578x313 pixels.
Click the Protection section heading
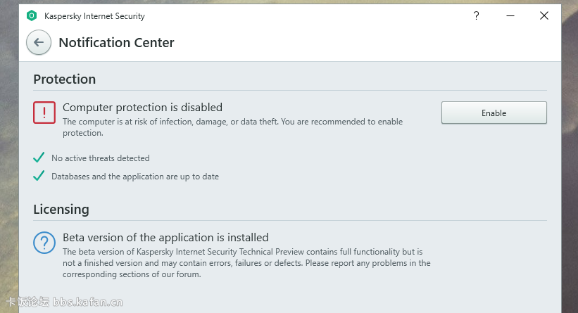click(x=65, y=79)
